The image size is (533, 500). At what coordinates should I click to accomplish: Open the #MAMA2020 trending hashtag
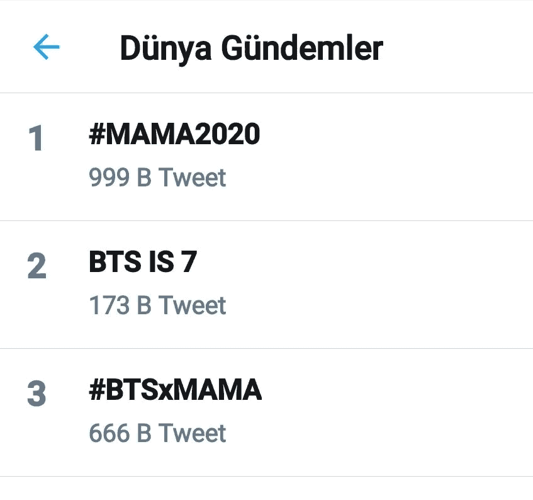[174, 135]
